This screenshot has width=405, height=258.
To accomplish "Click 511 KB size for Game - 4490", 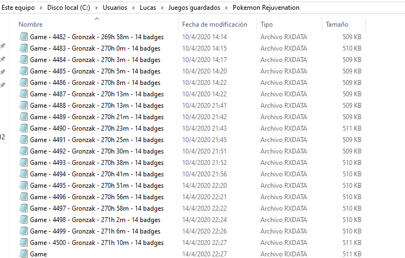I will click(x=352, y=128).
